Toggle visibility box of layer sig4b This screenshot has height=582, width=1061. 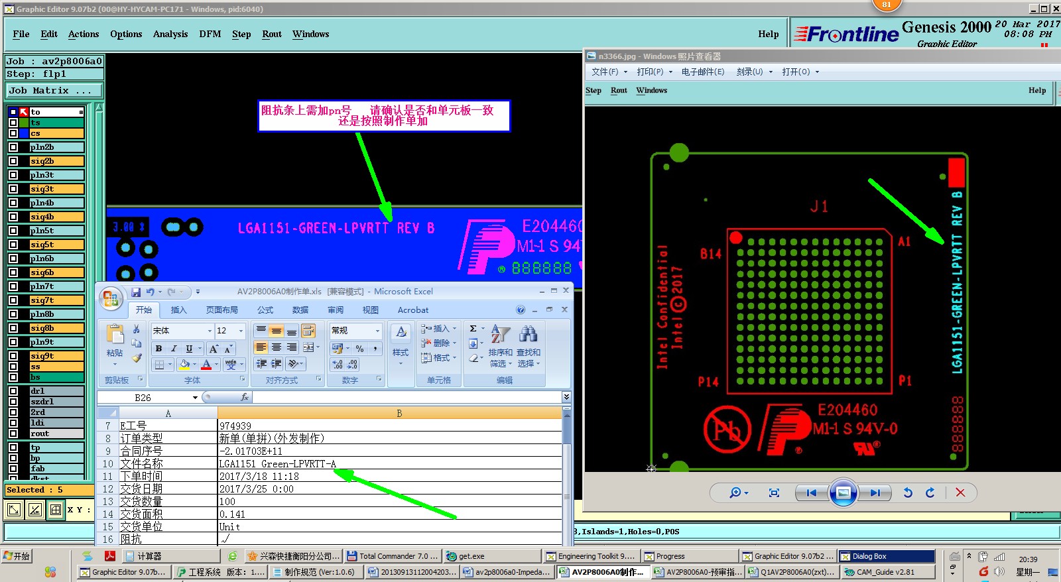click(x=13, y=217)
